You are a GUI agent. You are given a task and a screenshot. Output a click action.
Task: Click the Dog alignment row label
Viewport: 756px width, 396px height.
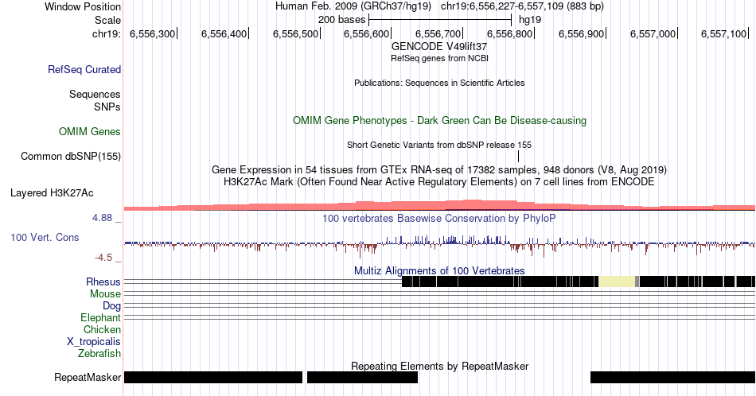(x=112, y=306)
